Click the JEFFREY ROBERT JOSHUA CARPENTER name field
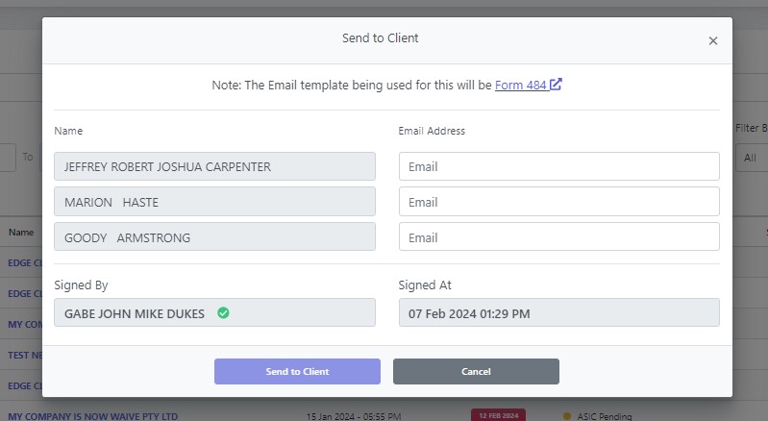 [x=214, y=166]
